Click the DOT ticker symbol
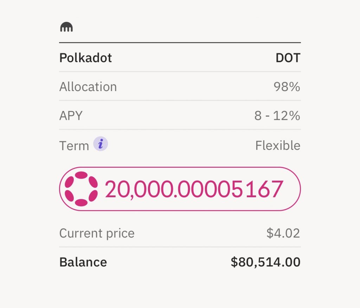The image size is (360, 308). pyautogui.click(x=288, y=58)
